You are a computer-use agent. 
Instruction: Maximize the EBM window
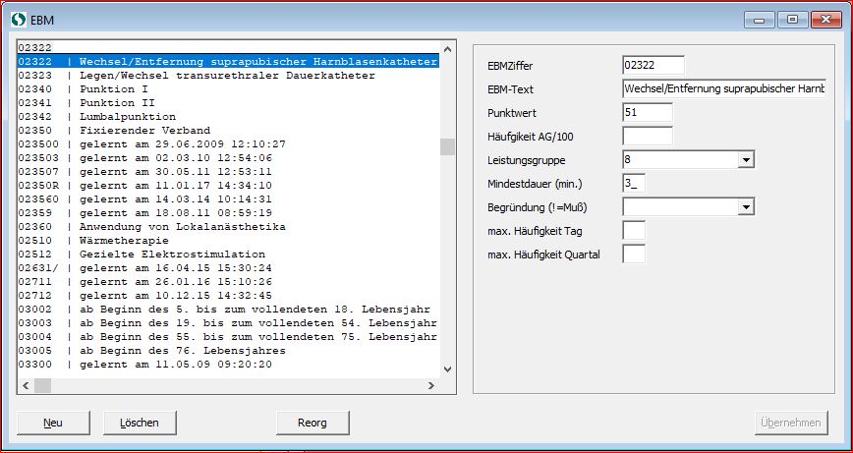pyautogui.click(x=792, y=17)
